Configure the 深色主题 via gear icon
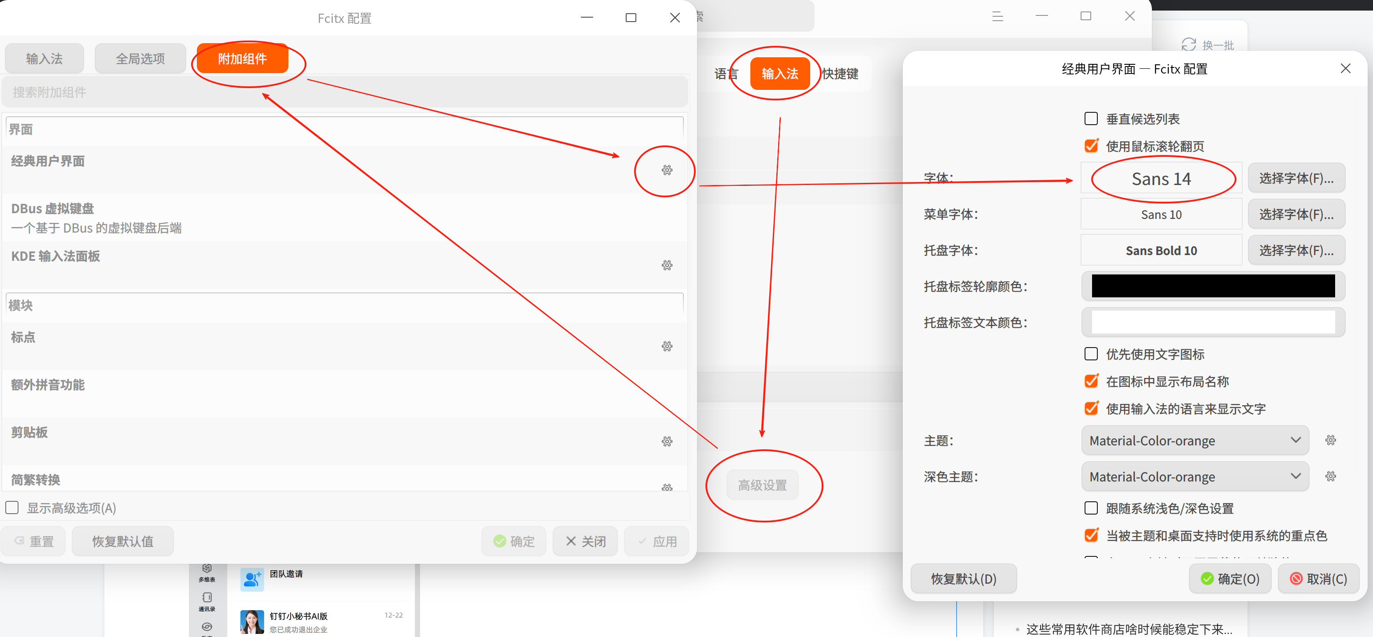The width and height of the screenshot is (1373, 637). [x=1330, y=476]
